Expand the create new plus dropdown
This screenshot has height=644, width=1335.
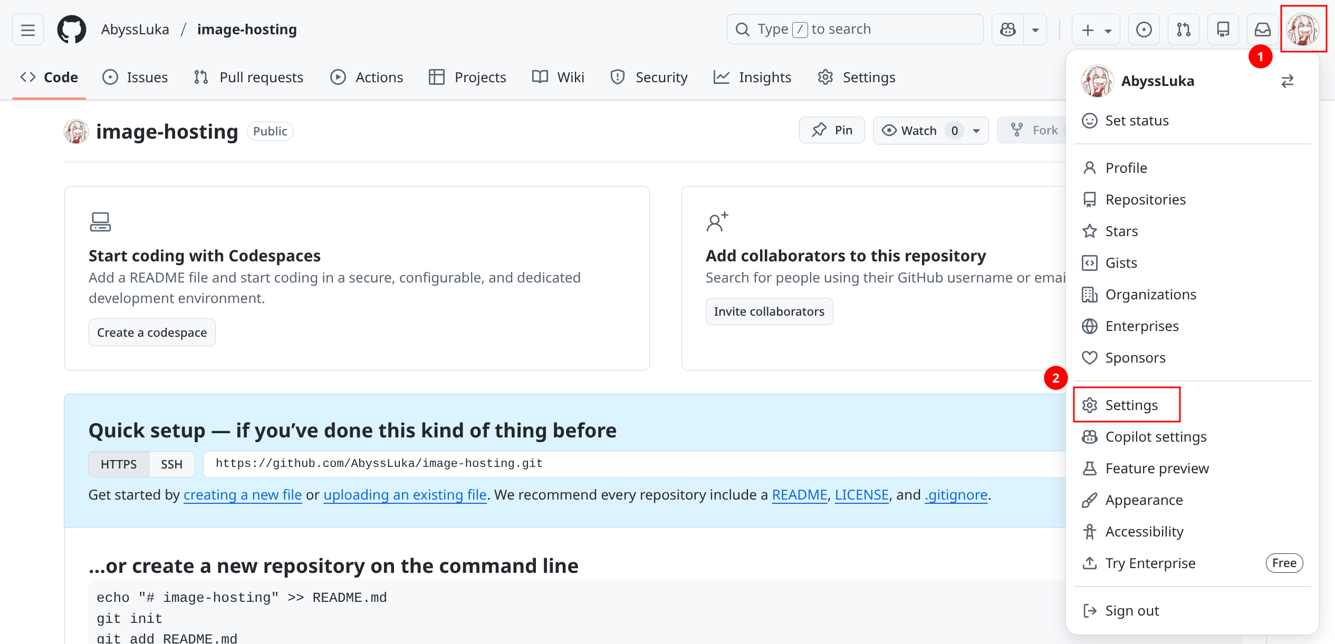1096,30
